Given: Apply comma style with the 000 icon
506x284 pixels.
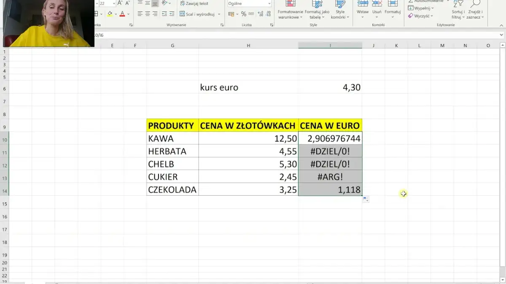Looking at the screenshot, I should click(251, 13).
